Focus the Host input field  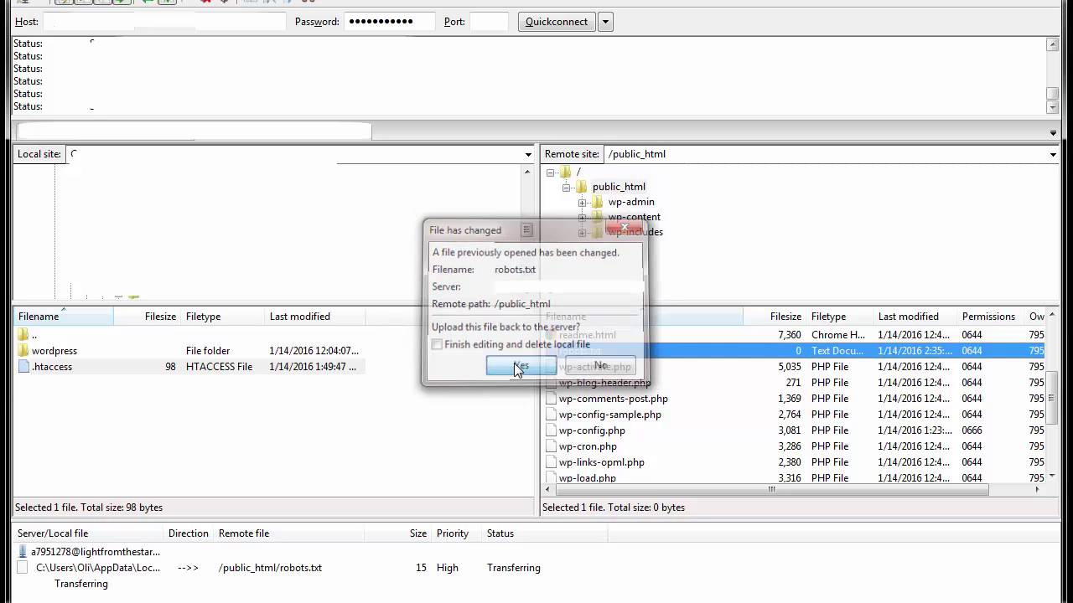coord(164,22)
